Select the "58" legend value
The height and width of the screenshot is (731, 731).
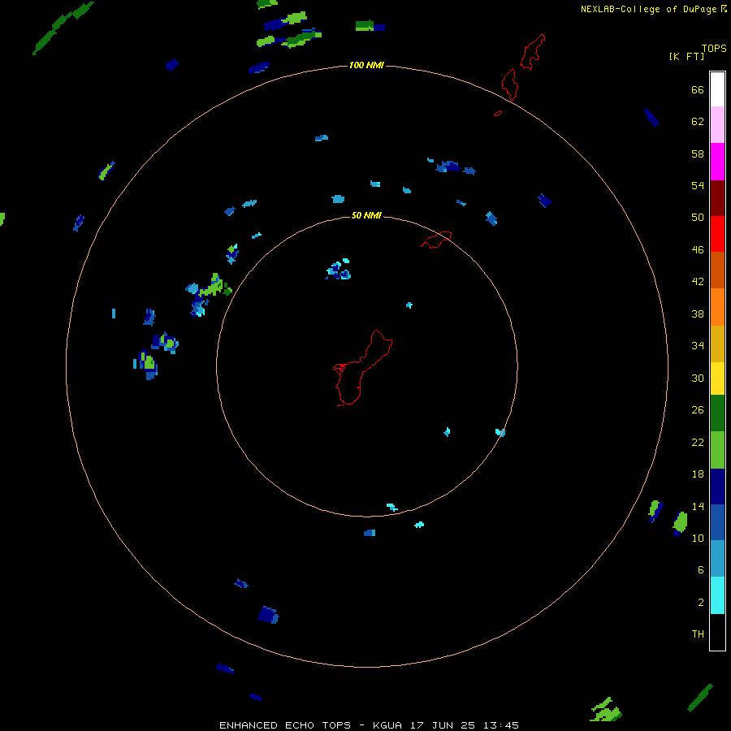click(x=698, y=154)
